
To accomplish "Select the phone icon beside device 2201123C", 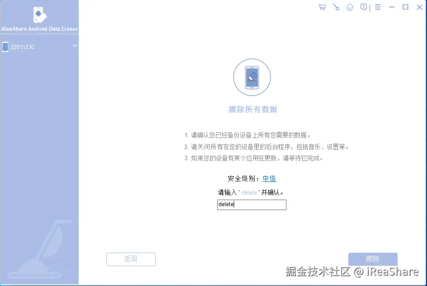I will pos(5,46).
